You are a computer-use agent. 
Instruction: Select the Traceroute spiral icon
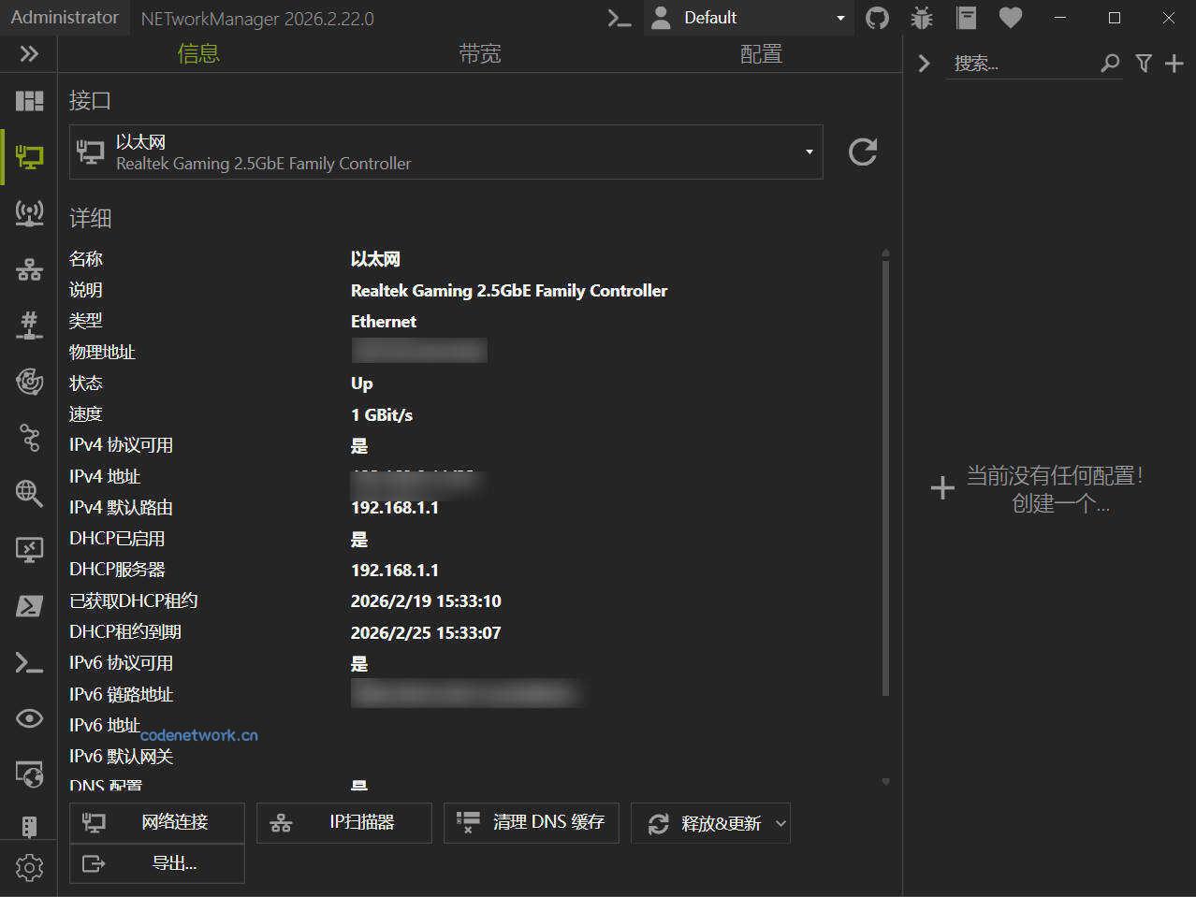click(x=28, y=382)
